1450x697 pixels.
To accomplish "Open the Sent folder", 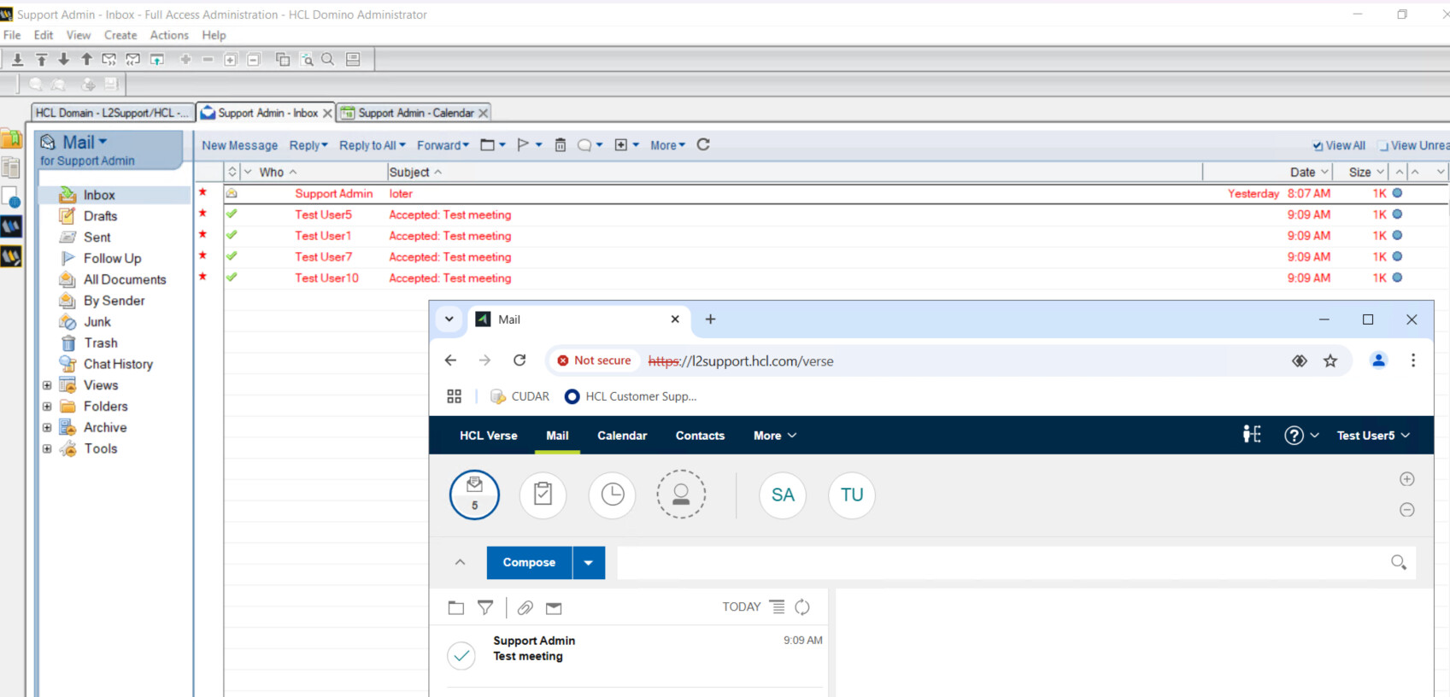I will (97, 237).
